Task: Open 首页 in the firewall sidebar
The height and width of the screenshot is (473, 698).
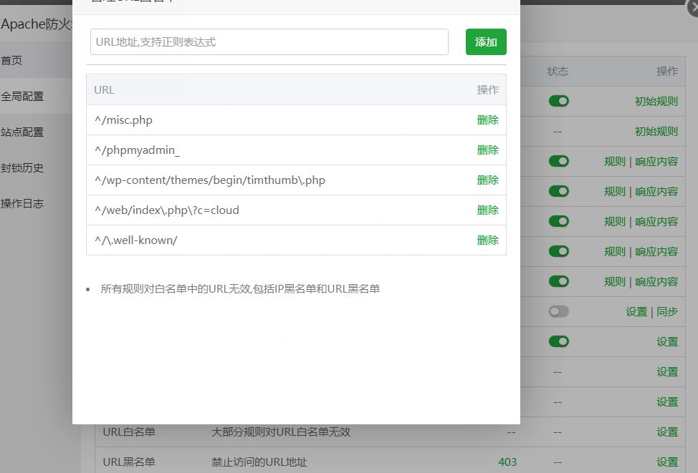Action: coord(11,60)
